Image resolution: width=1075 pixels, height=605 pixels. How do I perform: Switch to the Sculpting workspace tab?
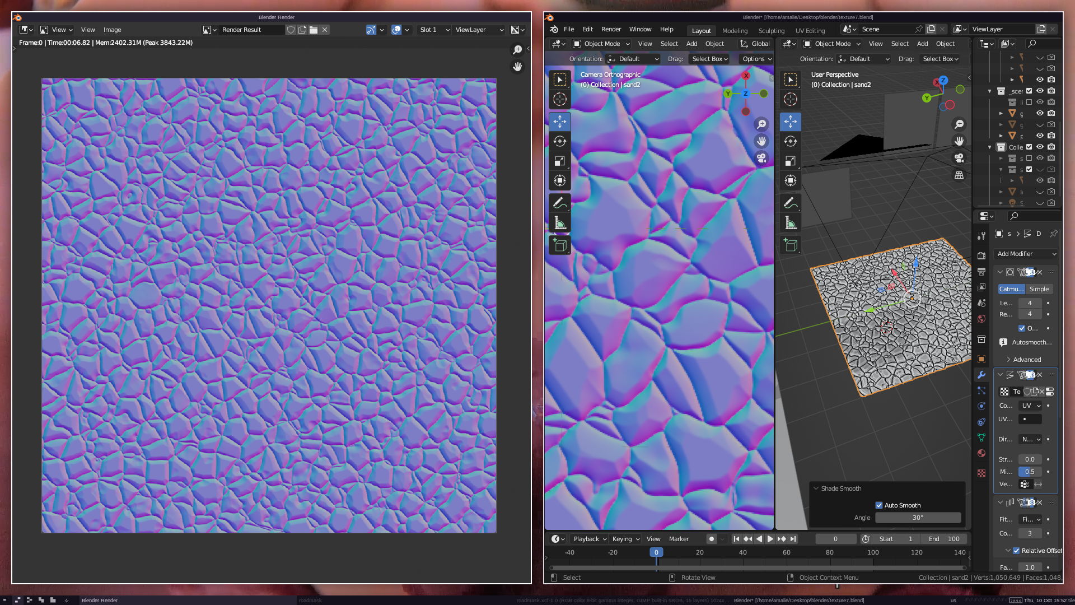pos(771,31)
